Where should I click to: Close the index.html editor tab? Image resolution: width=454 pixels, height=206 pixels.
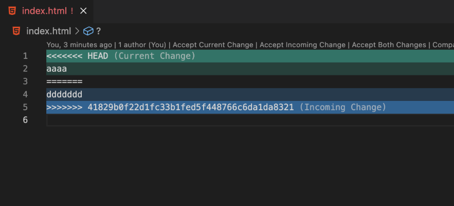coord(83,11)
